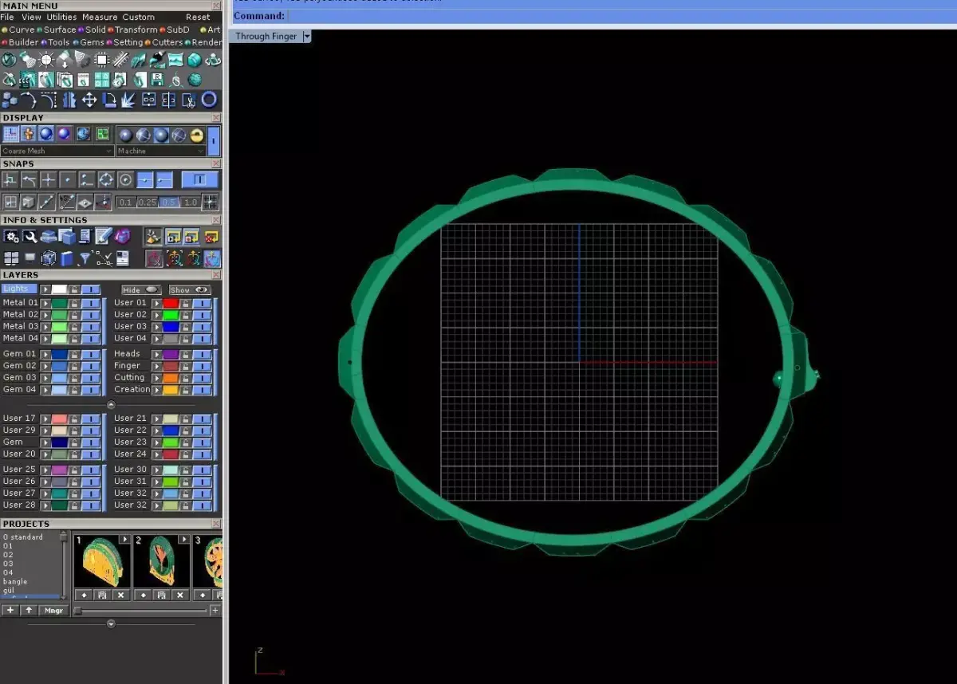
Task: Select the Gems tool category
Action: (89, 42)
